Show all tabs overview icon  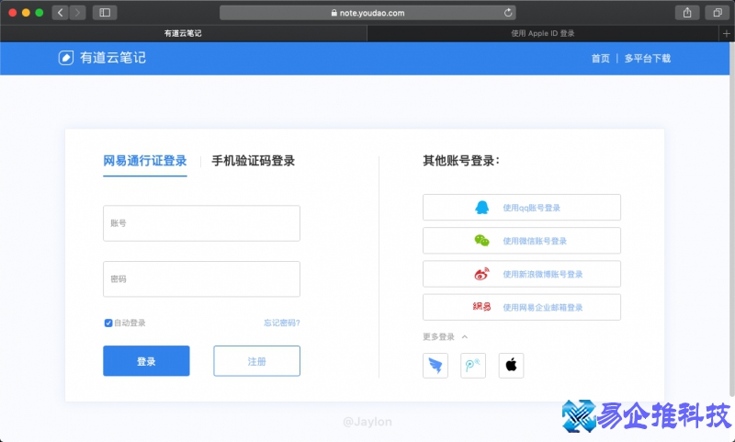pos(718,13)
